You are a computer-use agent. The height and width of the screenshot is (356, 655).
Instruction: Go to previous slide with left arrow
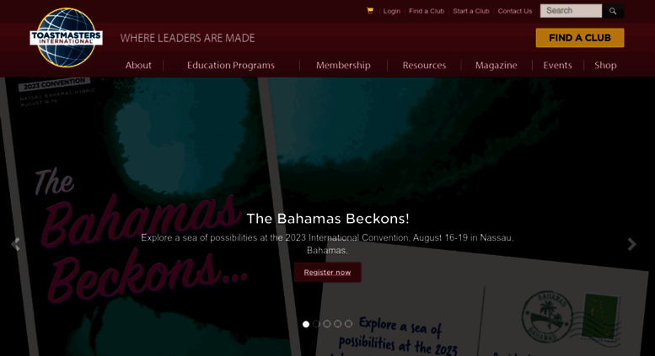15,244
